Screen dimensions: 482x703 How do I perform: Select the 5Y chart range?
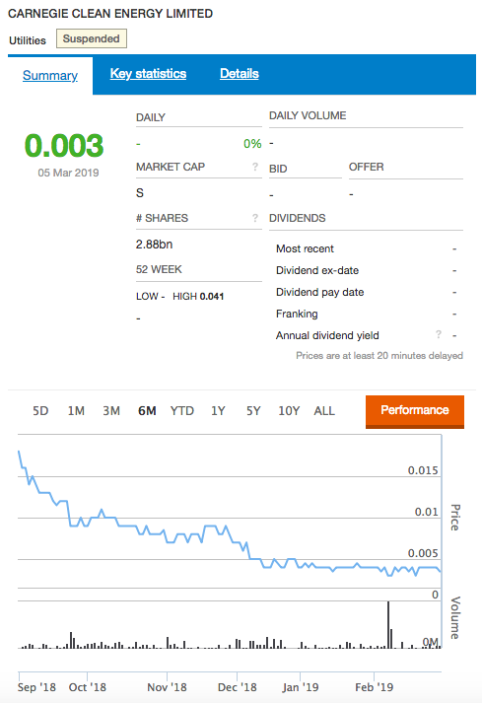(x=253, y=411)
